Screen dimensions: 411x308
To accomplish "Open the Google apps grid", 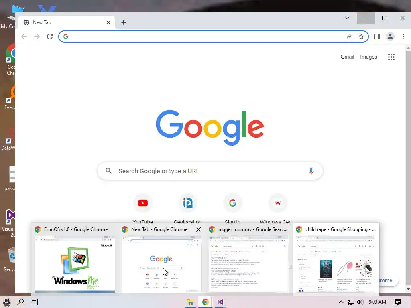I will tap(391, 57).
